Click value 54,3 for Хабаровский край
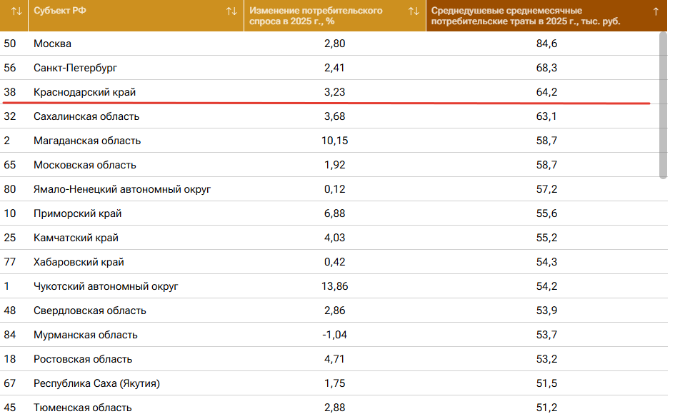This screenshot has height=419, width=675. coord(546,262)
